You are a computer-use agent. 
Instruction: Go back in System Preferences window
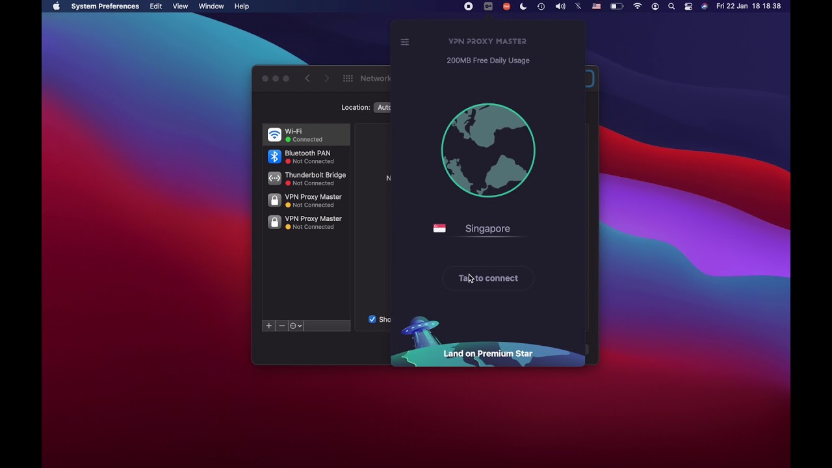(x=307, y=79)
